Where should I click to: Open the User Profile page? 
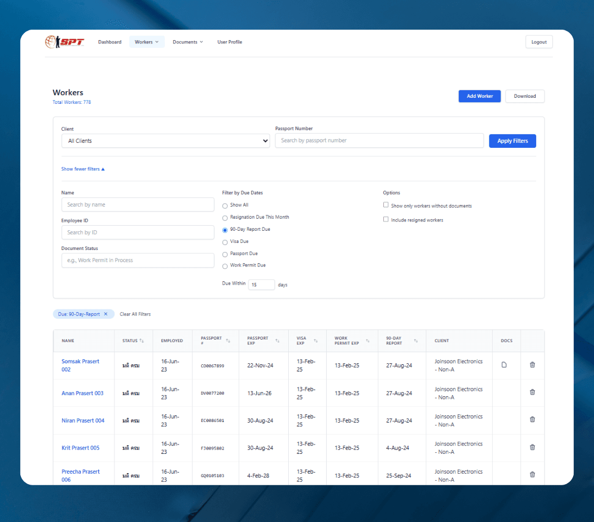coord(229,42)
